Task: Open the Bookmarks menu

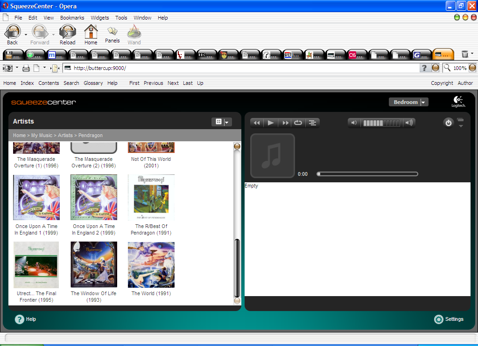Action: (x=72, y=18)
